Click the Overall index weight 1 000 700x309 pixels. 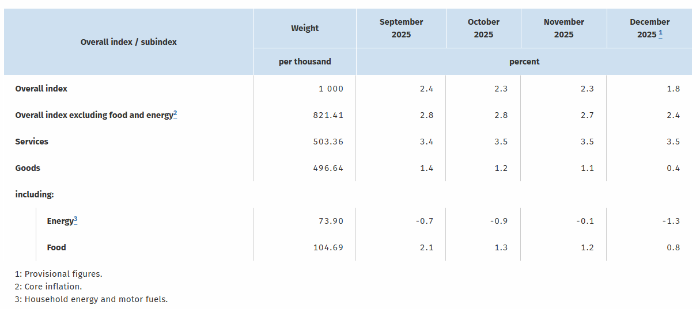coord(330,89)
